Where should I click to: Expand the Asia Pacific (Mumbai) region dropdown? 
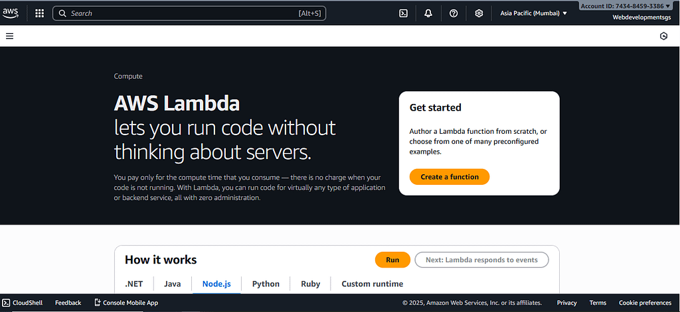533,13
